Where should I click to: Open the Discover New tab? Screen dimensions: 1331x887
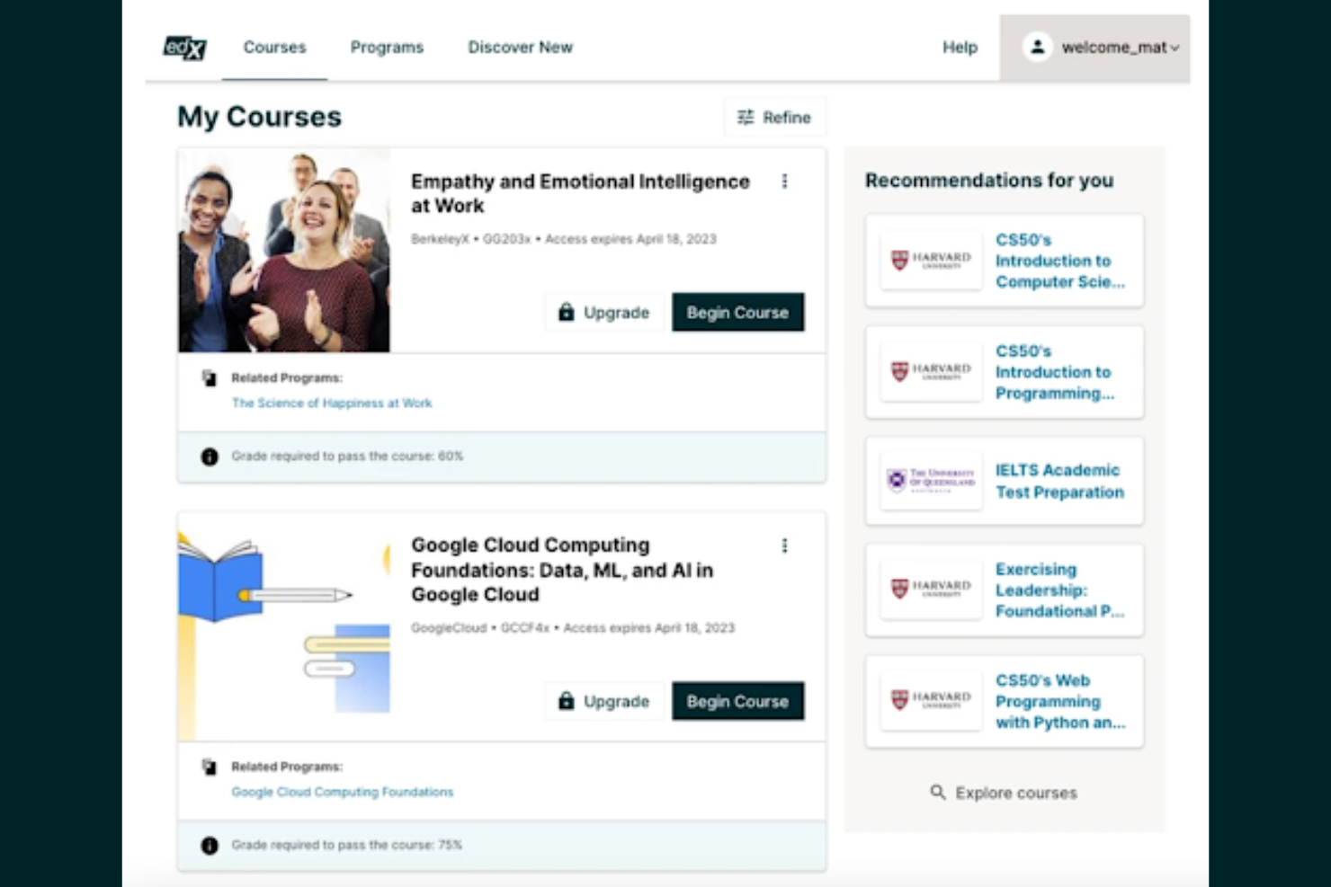520,48
